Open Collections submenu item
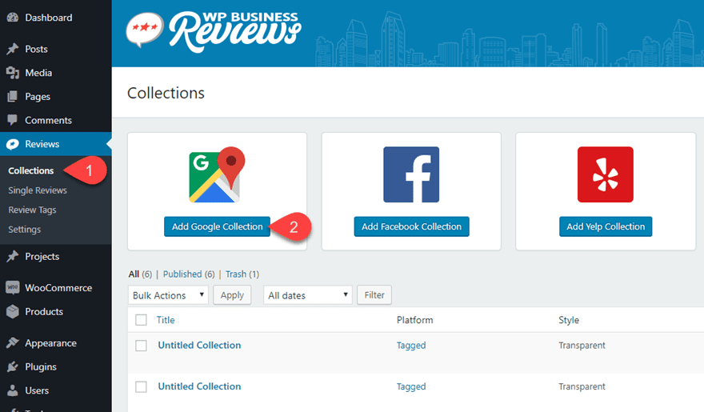The image size is (704, 412). pyautogui.click(x=31, y=170)
